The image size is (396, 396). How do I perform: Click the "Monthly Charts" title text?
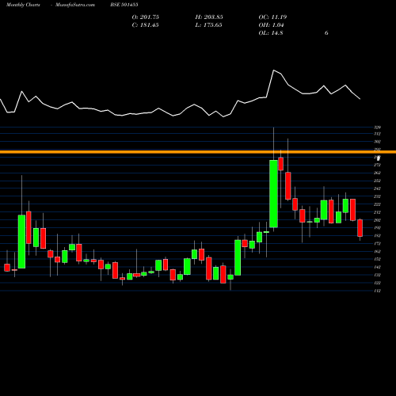coord(23,5)
